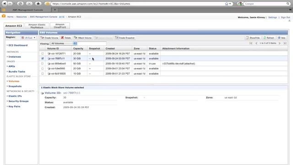Open the Viewing All Volumes dropdown
Screen dimensions: 293x165
tap(64, 44)
